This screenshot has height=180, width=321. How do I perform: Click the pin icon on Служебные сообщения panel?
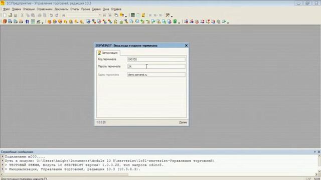(315, 152)
